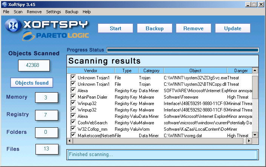The width and height of the screenshot is (266, 167).
Task: Sort results by Danger column header
Action: pyautogui.click(x=240, y=71)
